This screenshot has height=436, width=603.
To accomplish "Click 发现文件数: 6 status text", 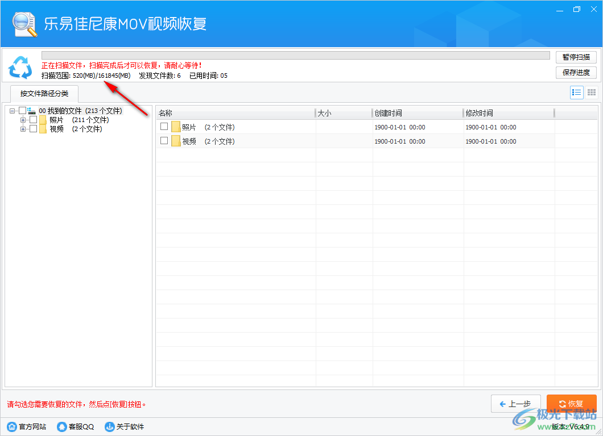I will click(x=160, y=76).
